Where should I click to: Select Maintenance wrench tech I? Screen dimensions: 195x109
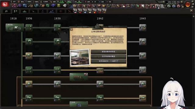point(29,70)
